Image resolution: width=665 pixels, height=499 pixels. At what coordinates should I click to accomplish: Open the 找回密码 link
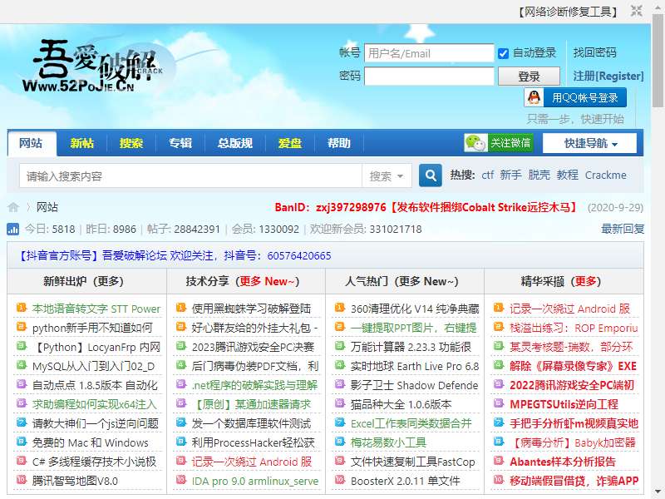pyautogui.click(x=594, y=52)
